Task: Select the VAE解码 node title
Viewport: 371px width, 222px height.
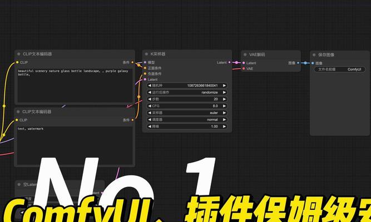Action: [x=257, y=54]
